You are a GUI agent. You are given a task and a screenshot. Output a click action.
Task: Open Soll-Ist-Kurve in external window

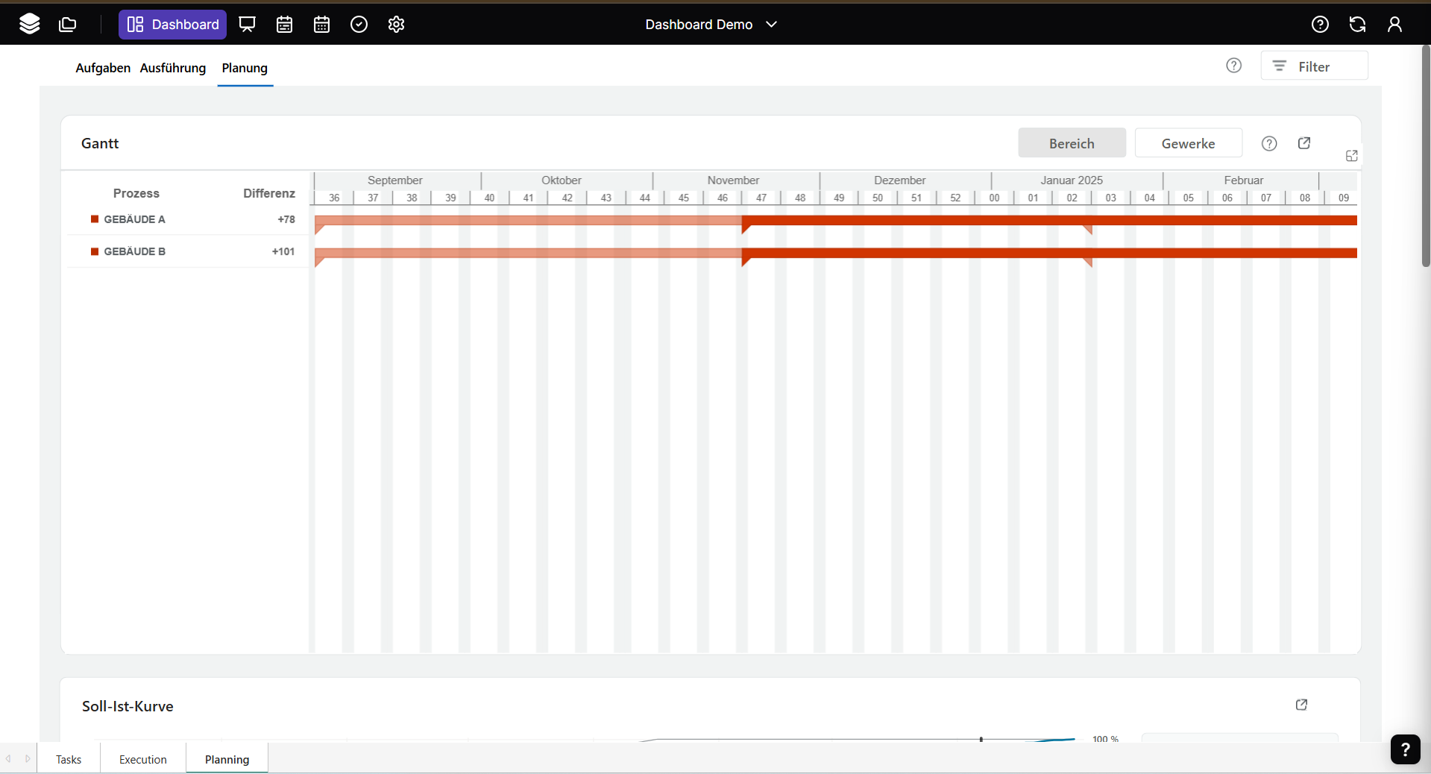tap(1301, 705)
